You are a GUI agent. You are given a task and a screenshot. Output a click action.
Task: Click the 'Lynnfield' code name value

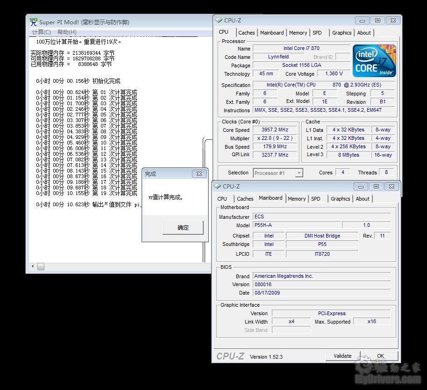[278, 57]
